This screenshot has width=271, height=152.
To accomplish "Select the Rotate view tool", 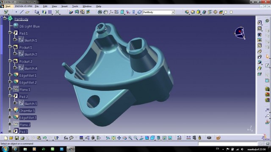I will [124, 138].
